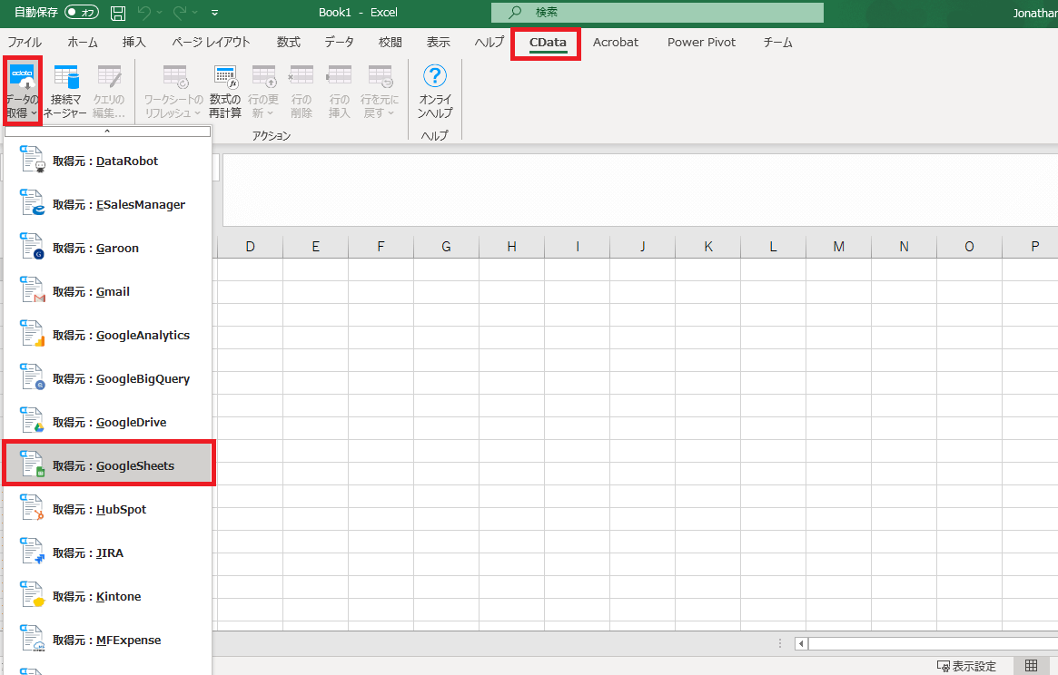
Task: Select the CData ribbon tab
Action: tap(548, 43)
